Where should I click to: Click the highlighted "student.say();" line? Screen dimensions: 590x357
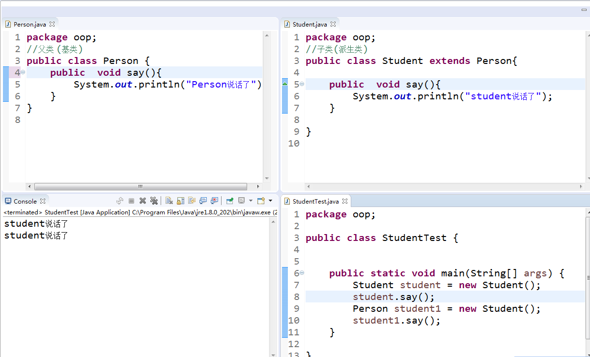(393, 297)
